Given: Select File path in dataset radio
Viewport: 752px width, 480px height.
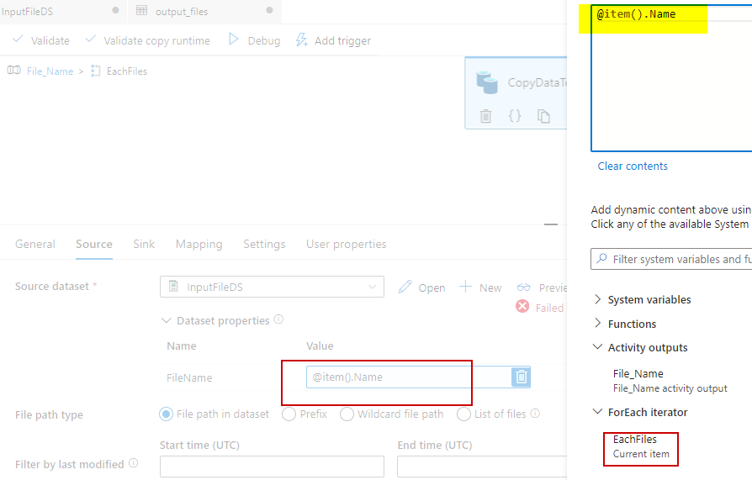Looking at the screenshot, I should coord(166,414).
